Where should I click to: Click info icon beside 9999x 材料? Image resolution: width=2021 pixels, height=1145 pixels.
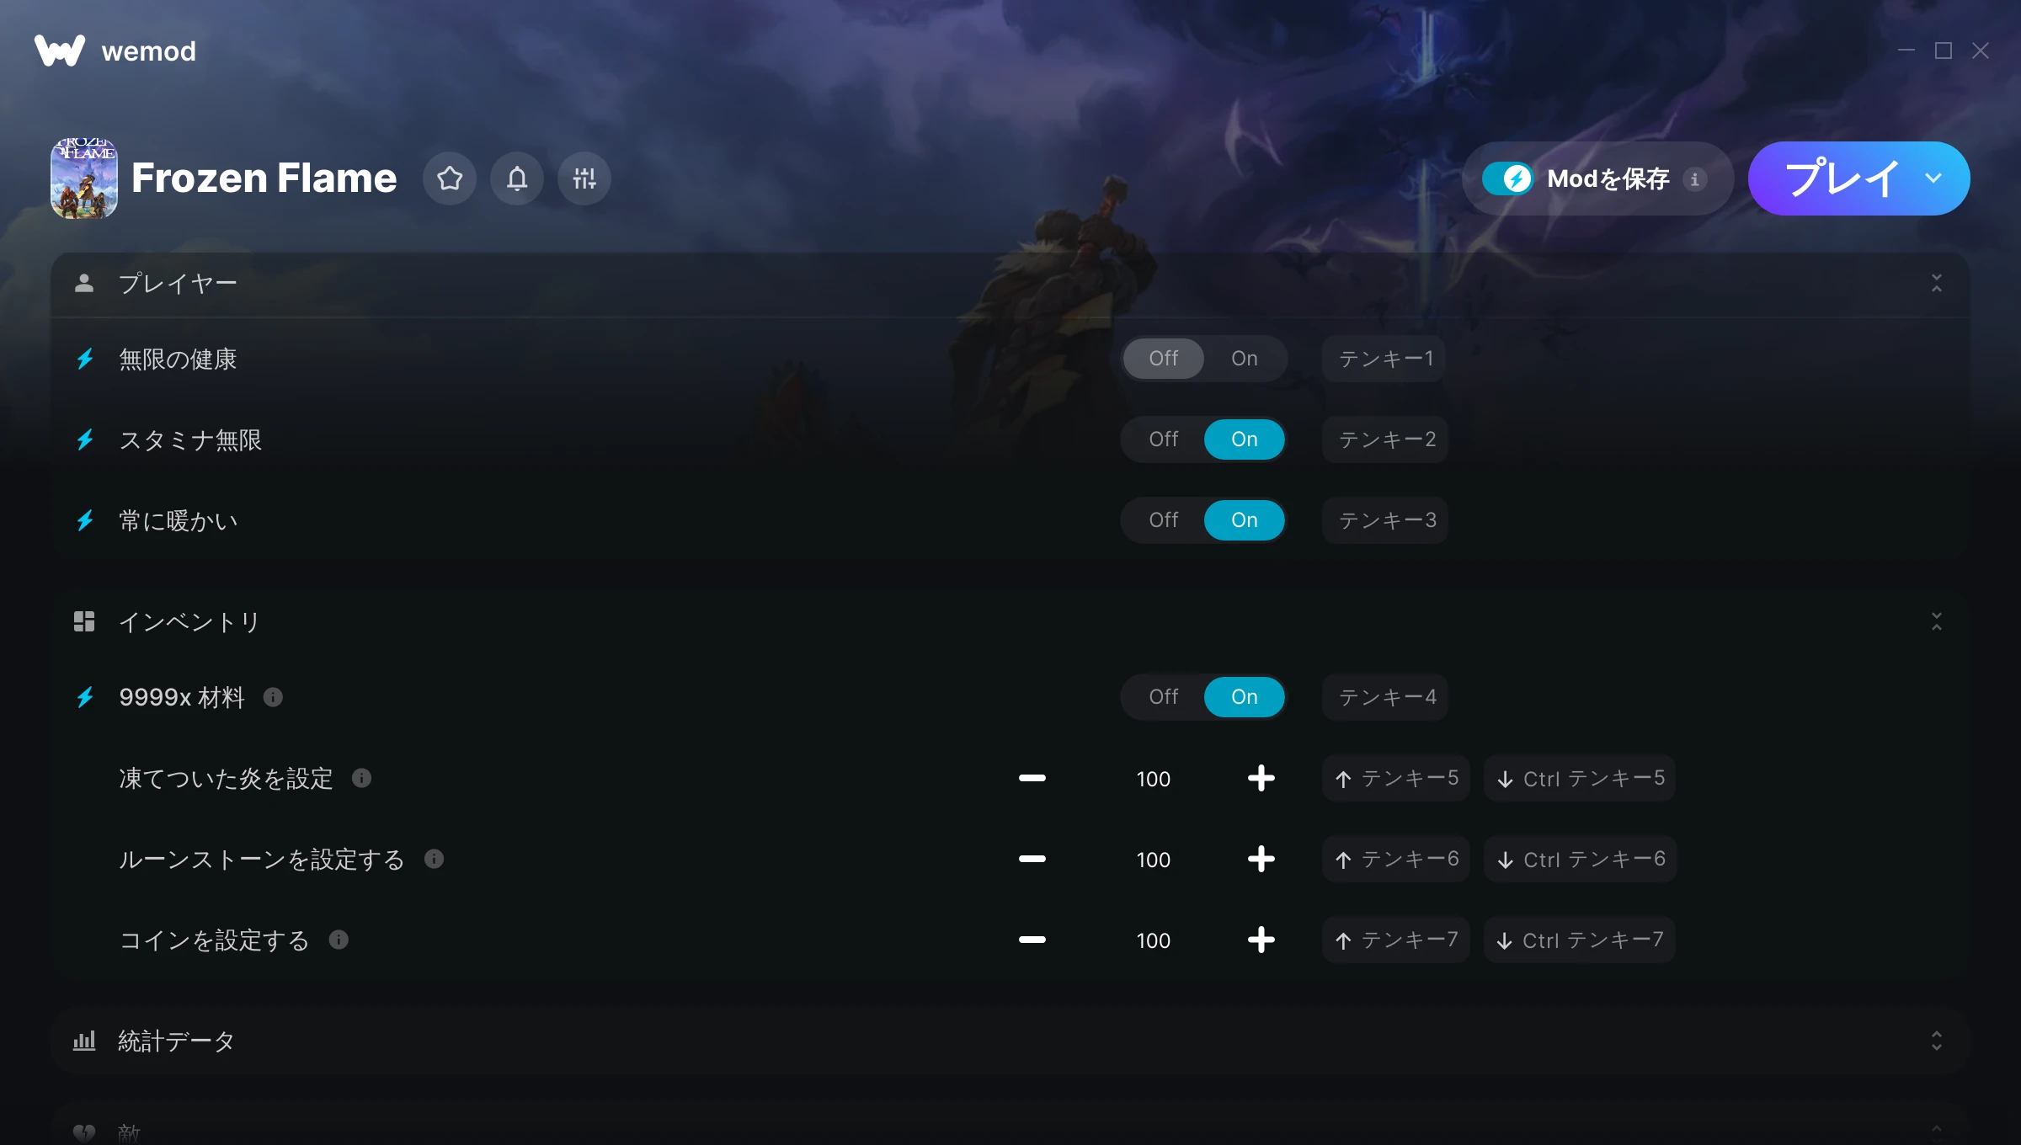(273, 697)
